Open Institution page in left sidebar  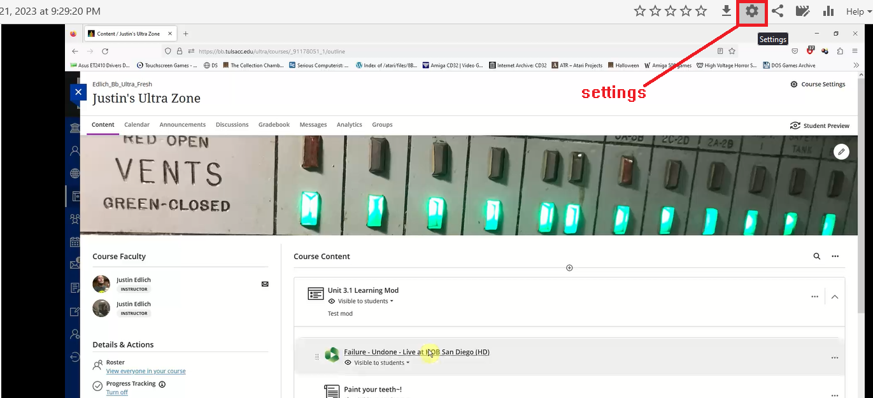(75, 129)
